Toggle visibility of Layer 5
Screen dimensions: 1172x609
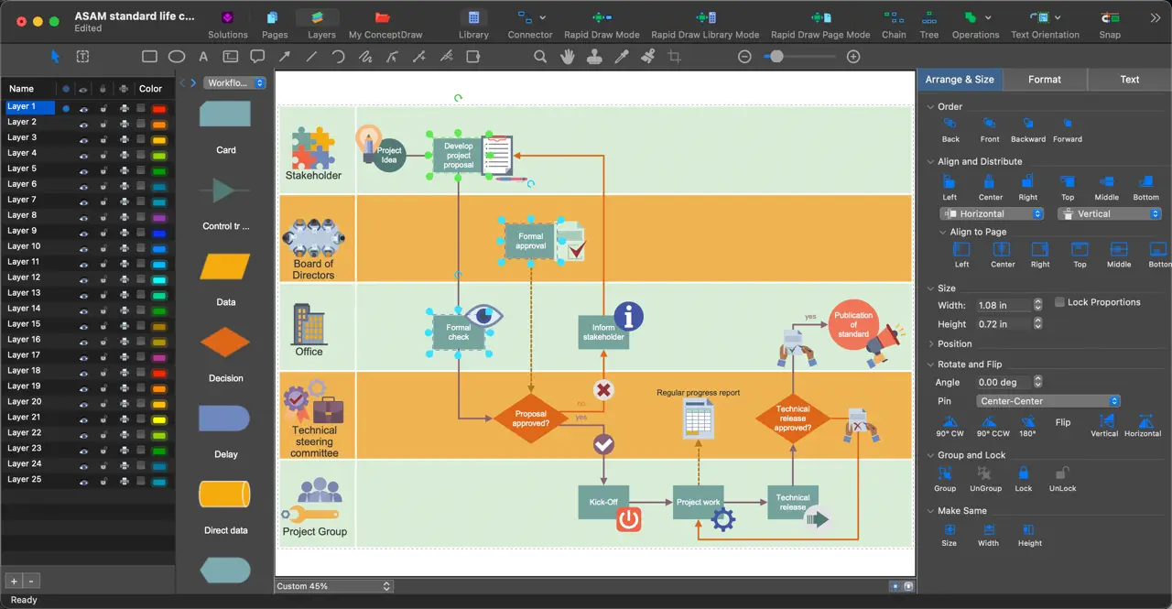pos(83,169)
